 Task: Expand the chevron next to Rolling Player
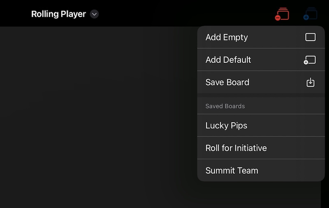[x=94, y=14]
